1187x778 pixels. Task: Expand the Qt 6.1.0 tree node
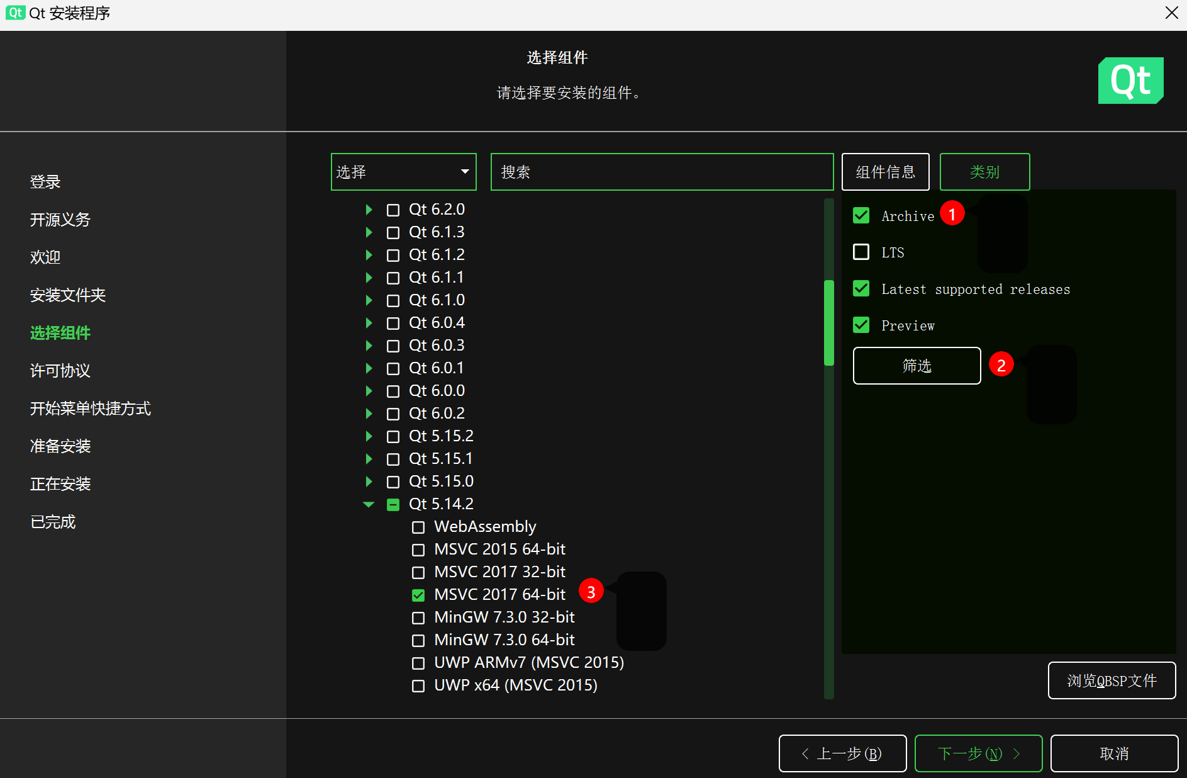tap(369, 300)
